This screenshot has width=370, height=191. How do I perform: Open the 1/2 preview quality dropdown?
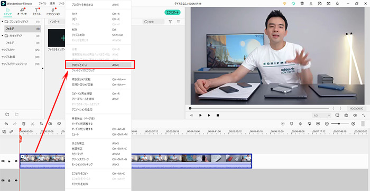click(x=321, y=116)
